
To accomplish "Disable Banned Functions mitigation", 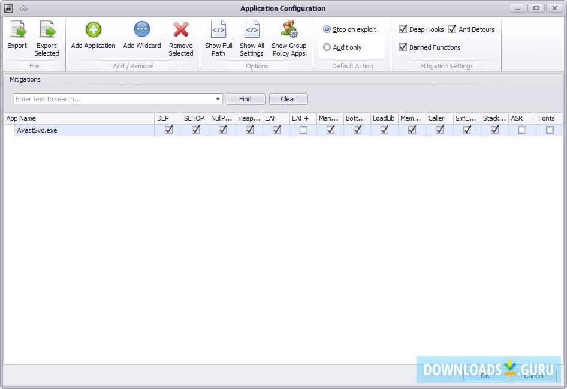I will [403, 47].
